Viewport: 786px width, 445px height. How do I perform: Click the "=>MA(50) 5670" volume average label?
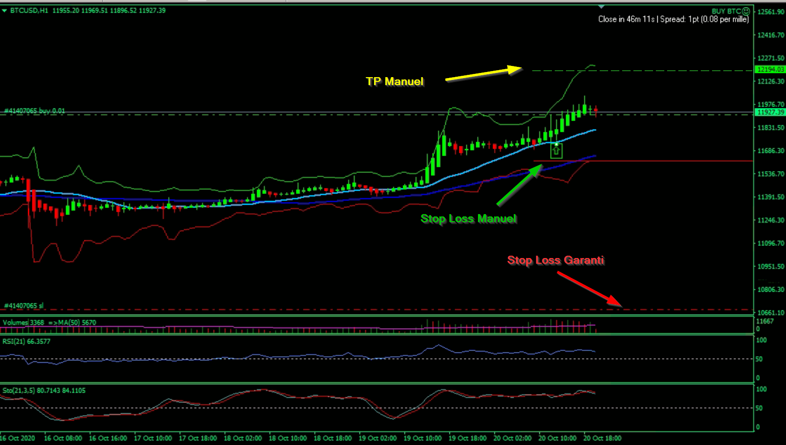pos(72,323)
